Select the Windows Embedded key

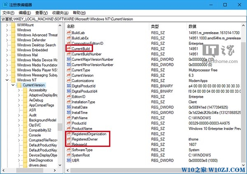click(32, 50)
